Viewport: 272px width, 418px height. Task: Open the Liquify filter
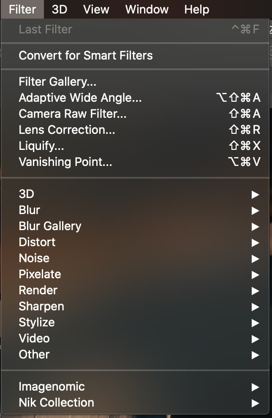pos(135,146)
